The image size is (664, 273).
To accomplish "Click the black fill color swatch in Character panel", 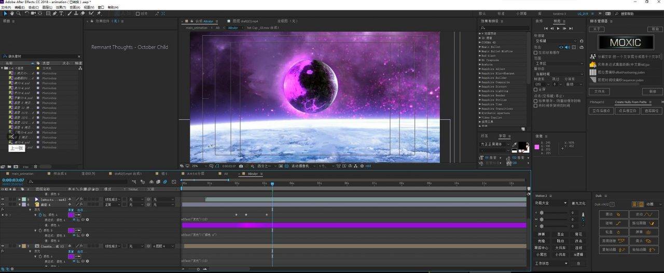I will (x=522, y=146).
